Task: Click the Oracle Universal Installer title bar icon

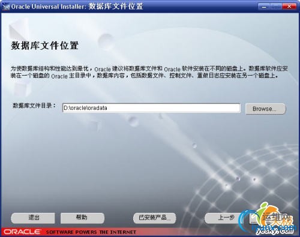Action: [5, 7]
